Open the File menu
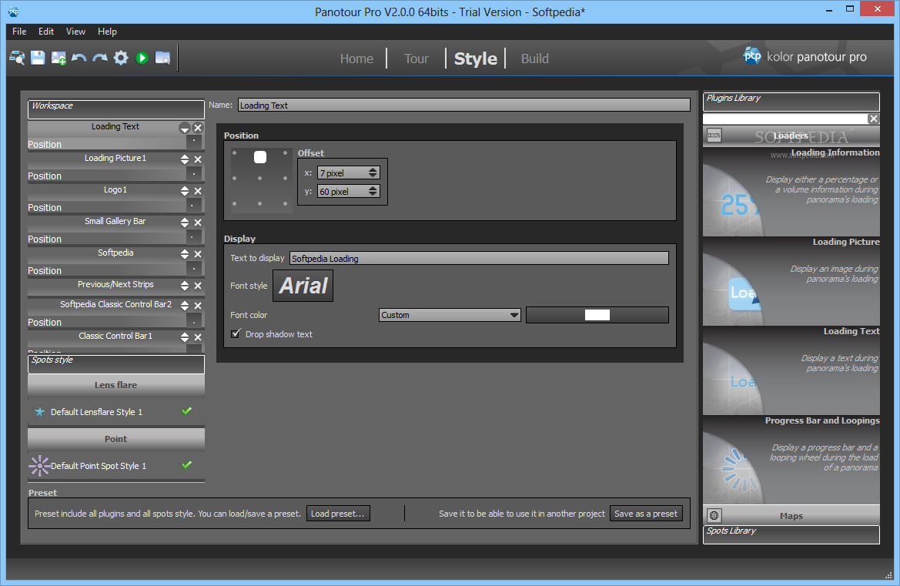This screenshot has width=900, height=586. pyautogui.click(x=19, y=32)
